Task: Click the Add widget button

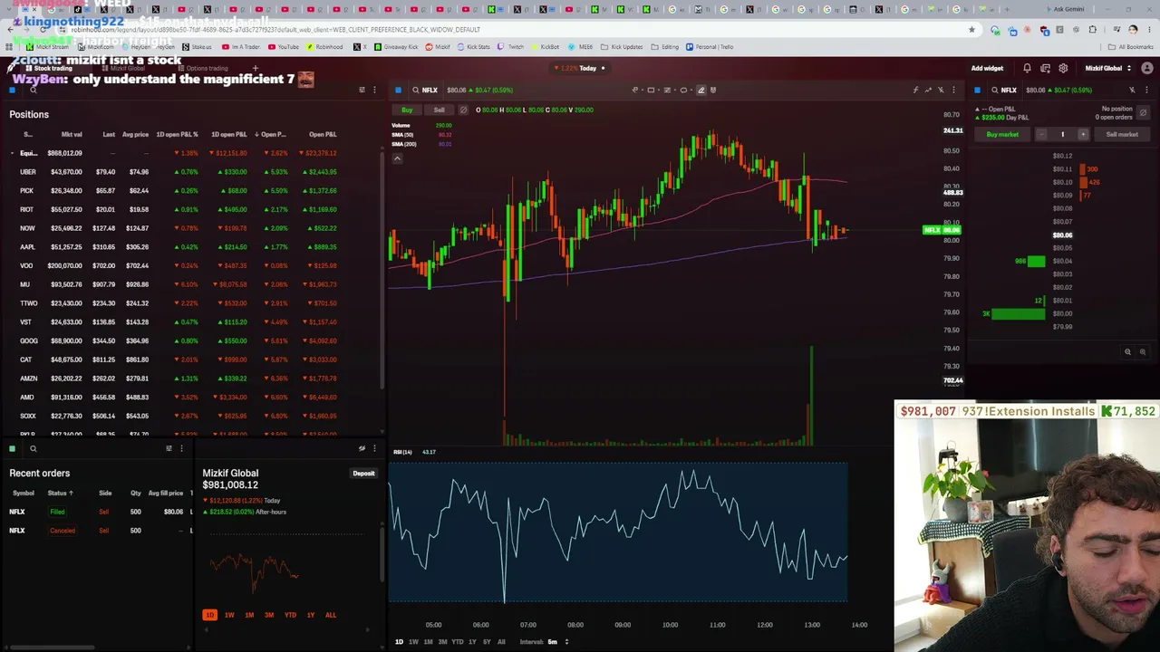Action: [987, 68]
